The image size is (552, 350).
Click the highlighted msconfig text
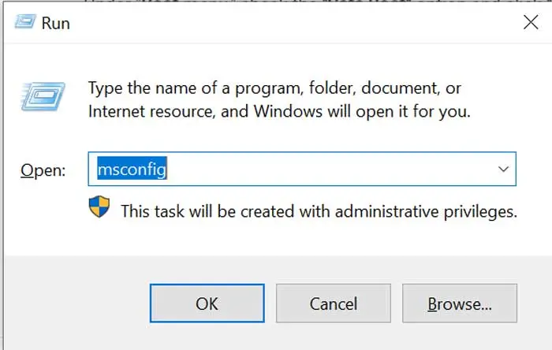(x=132, y=169)
